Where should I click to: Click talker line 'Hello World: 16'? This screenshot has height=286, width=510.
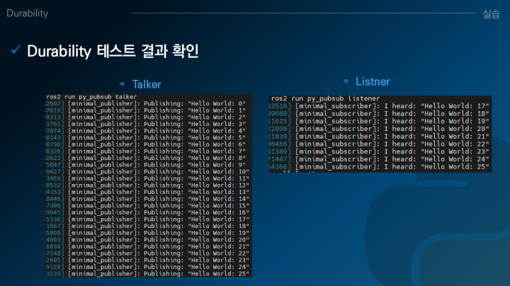[x=147, y=213]
